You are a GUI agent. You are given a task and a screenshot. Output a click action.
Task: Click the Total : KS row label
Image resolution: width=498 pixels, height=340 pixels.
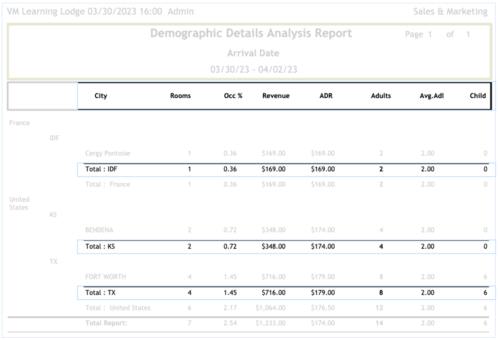coord(100,246)
